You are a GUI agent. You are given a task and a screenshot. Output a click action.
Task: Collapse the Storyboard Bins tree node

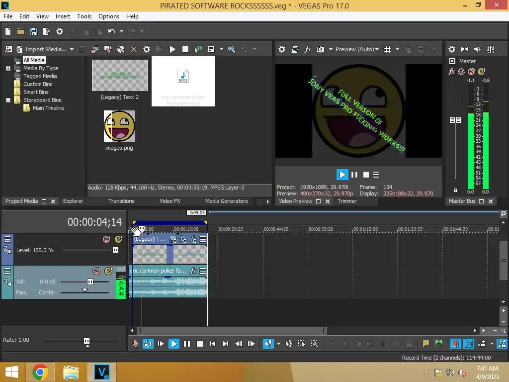(x=8, y=100)
